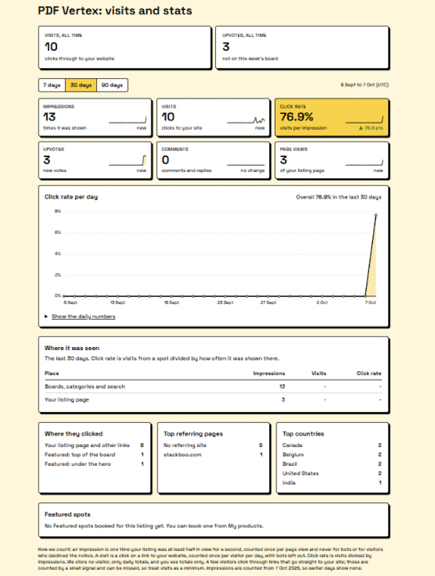Open the 'Show the daily numbers' link

83,316
